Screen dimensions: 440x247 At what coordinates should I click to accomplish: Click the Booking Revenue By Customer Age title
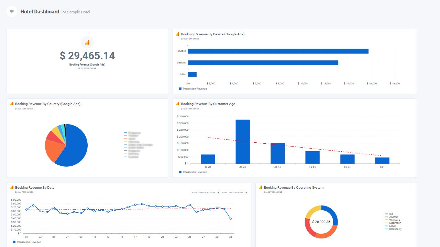pyautogui.click(x=208, y=104)
